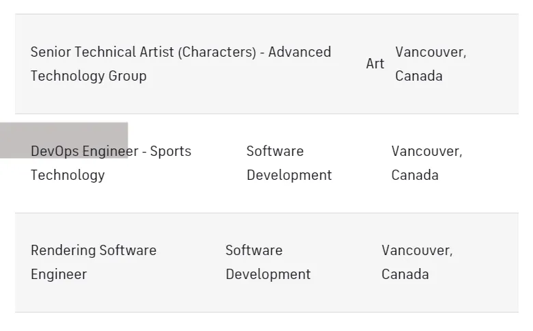Click Canada text in the Rendering Engineer row

coord(405,274)
